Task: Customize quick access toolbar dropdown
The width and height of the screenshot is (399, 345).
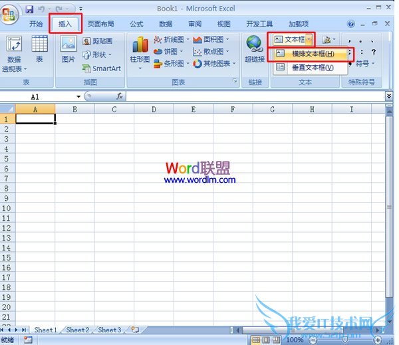Action: click(x=80, y=9)
